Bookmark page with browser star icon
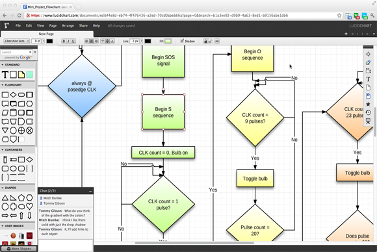The height and width of the screenshot is (252, 377). tap(339, 16)
